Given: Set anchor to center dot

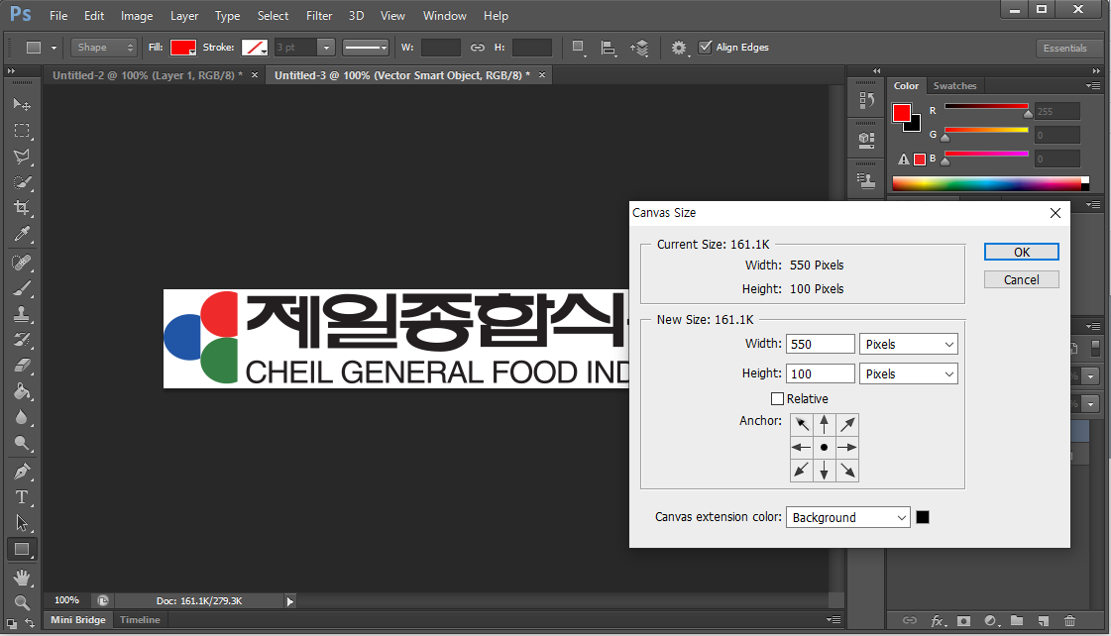Looking at the screenshot, I should (824, 448).
